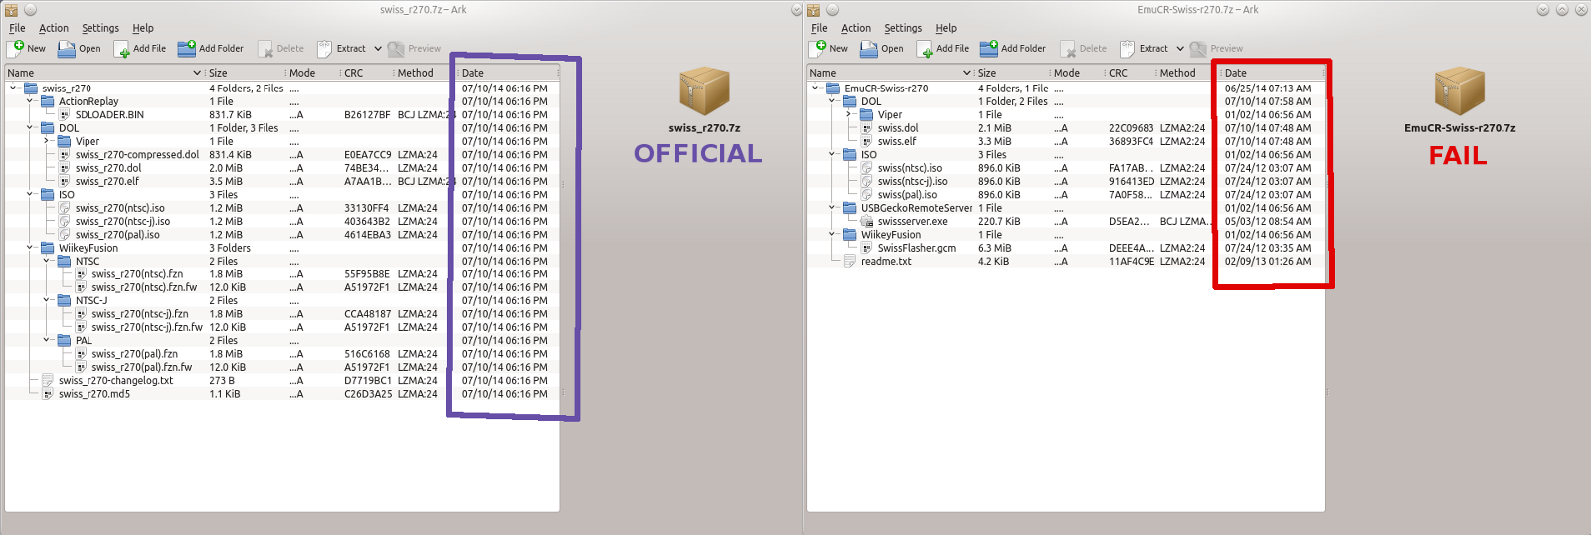Select the swiss_r270.md5 file icon
The height and width of the screenshot is (535, 1591).
click(x=48, y=394)
